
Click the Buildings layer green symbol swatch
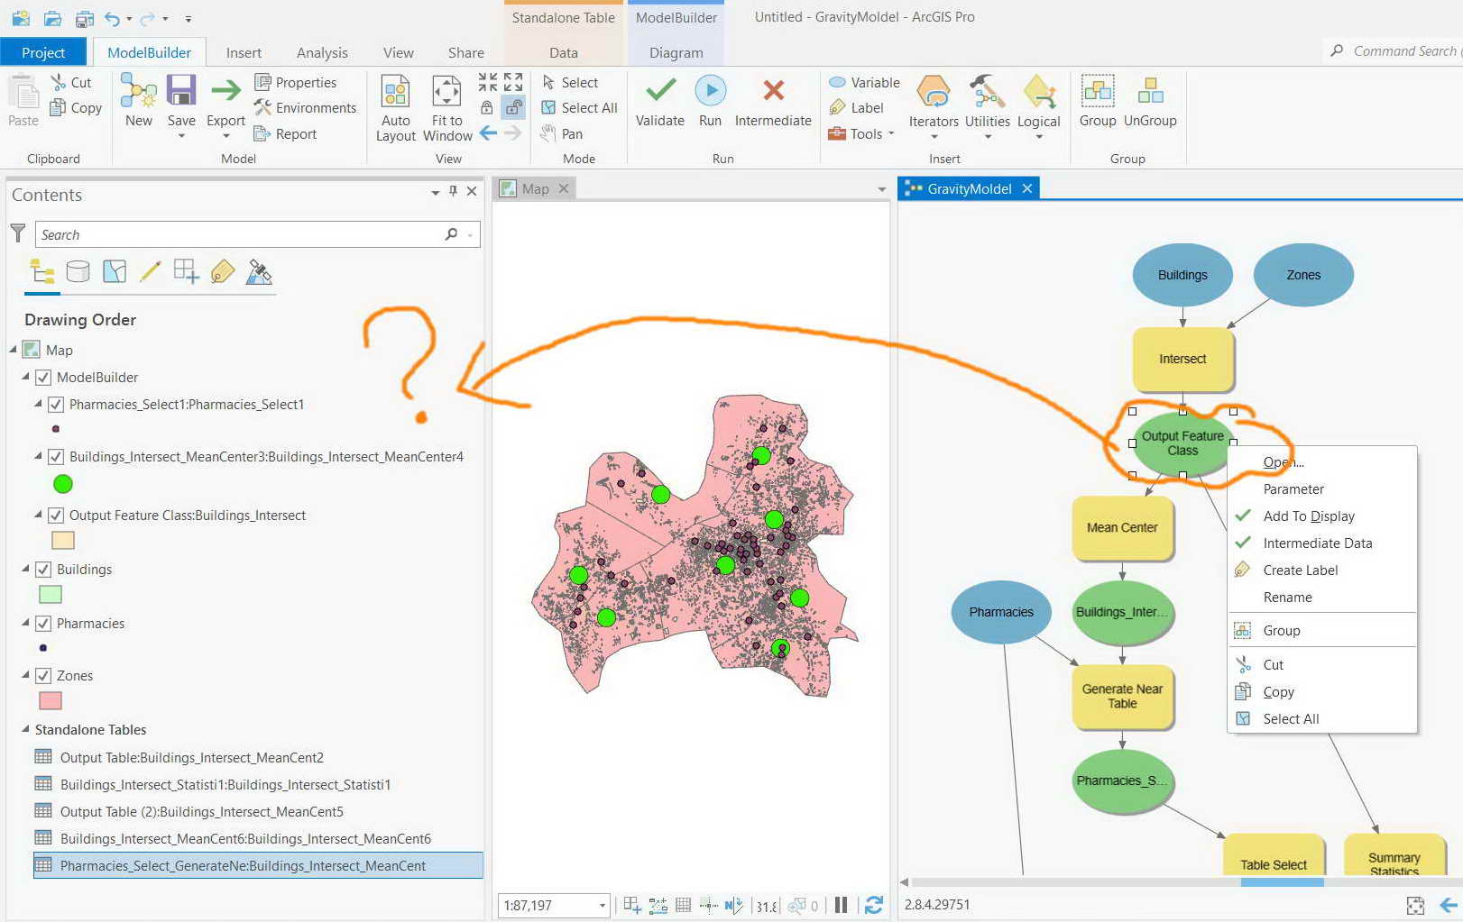point(51,594)
